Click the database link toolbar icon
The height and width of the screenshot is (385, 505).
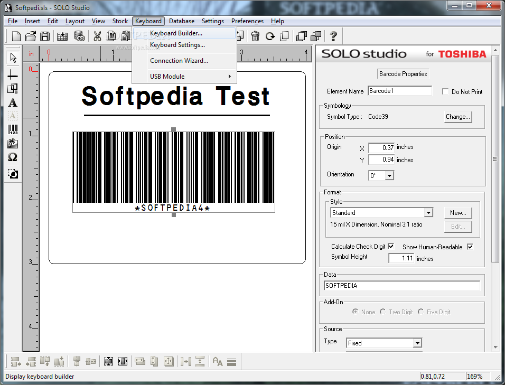pos(80,36)
